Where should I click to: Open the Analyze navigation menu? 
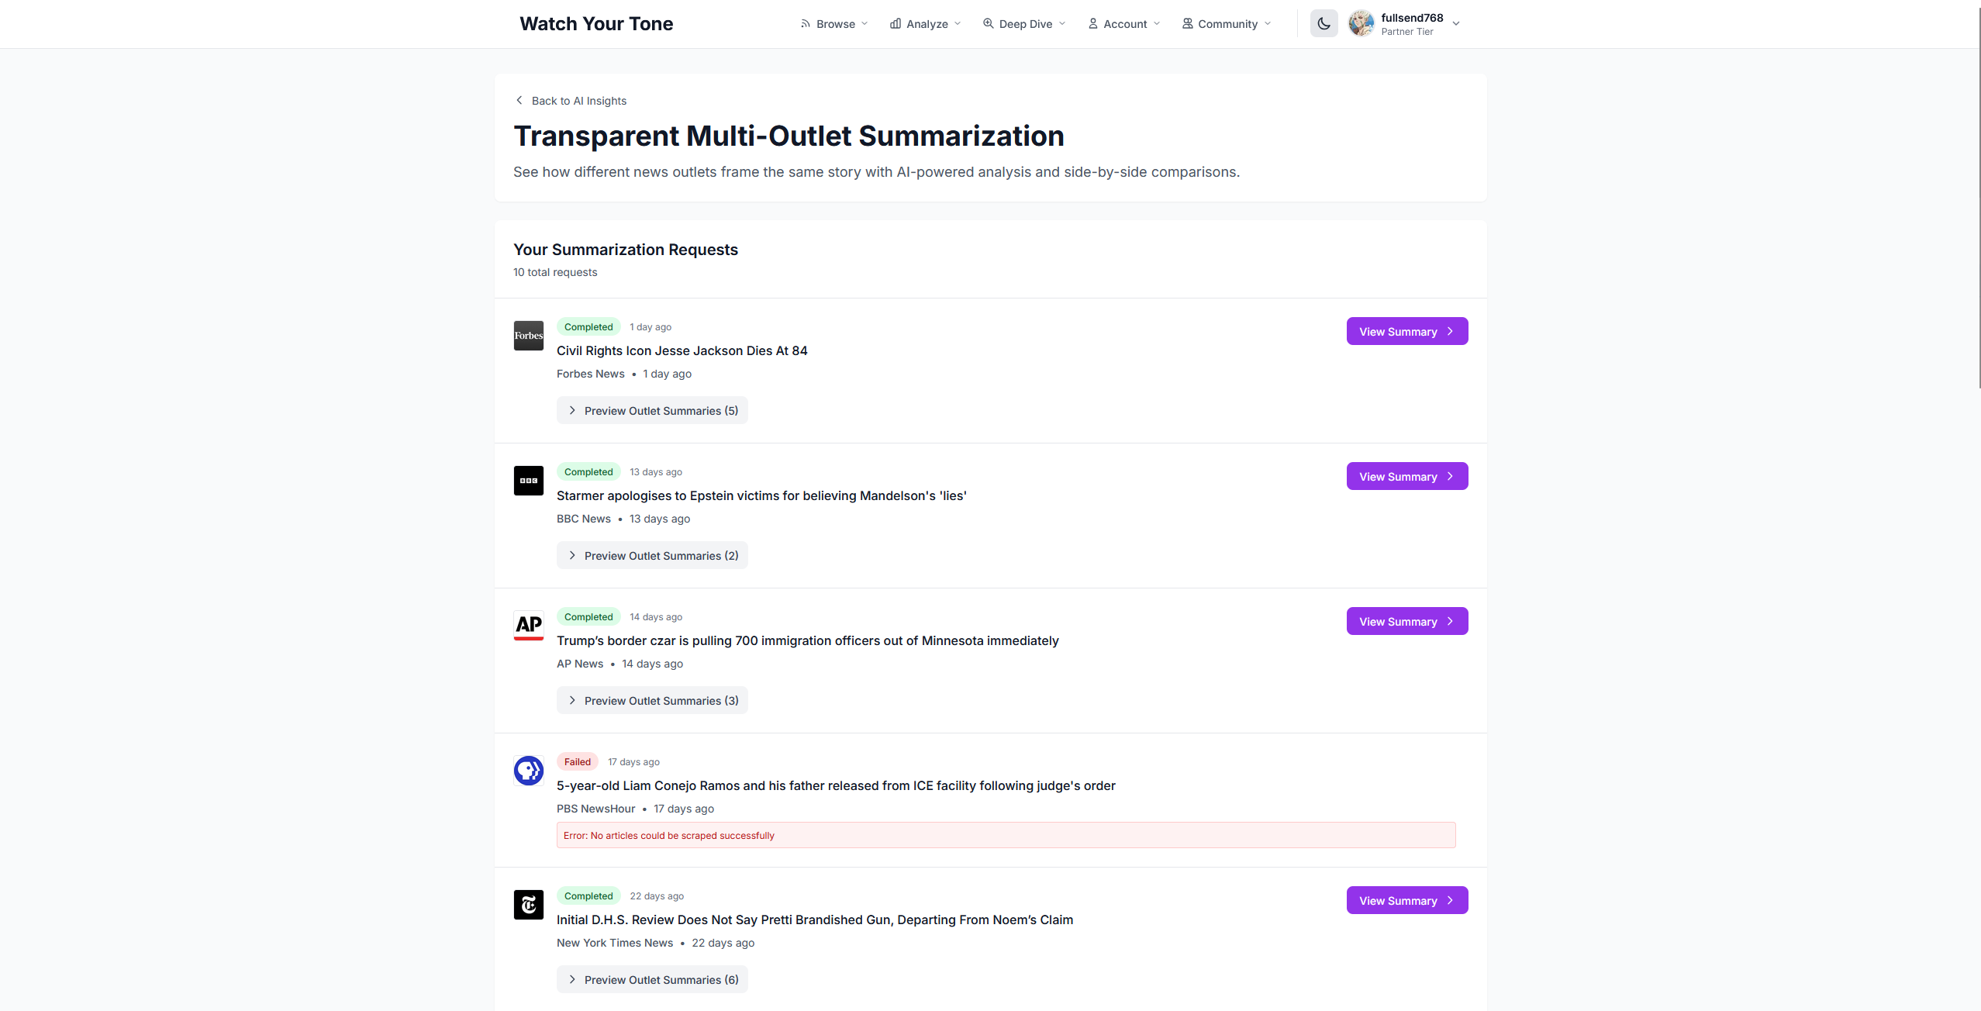pos(926,24)
